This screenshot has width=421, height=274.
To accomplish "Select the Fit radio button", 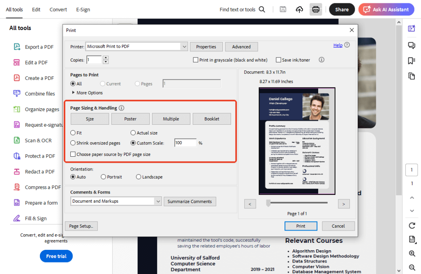I will point(73,132).
